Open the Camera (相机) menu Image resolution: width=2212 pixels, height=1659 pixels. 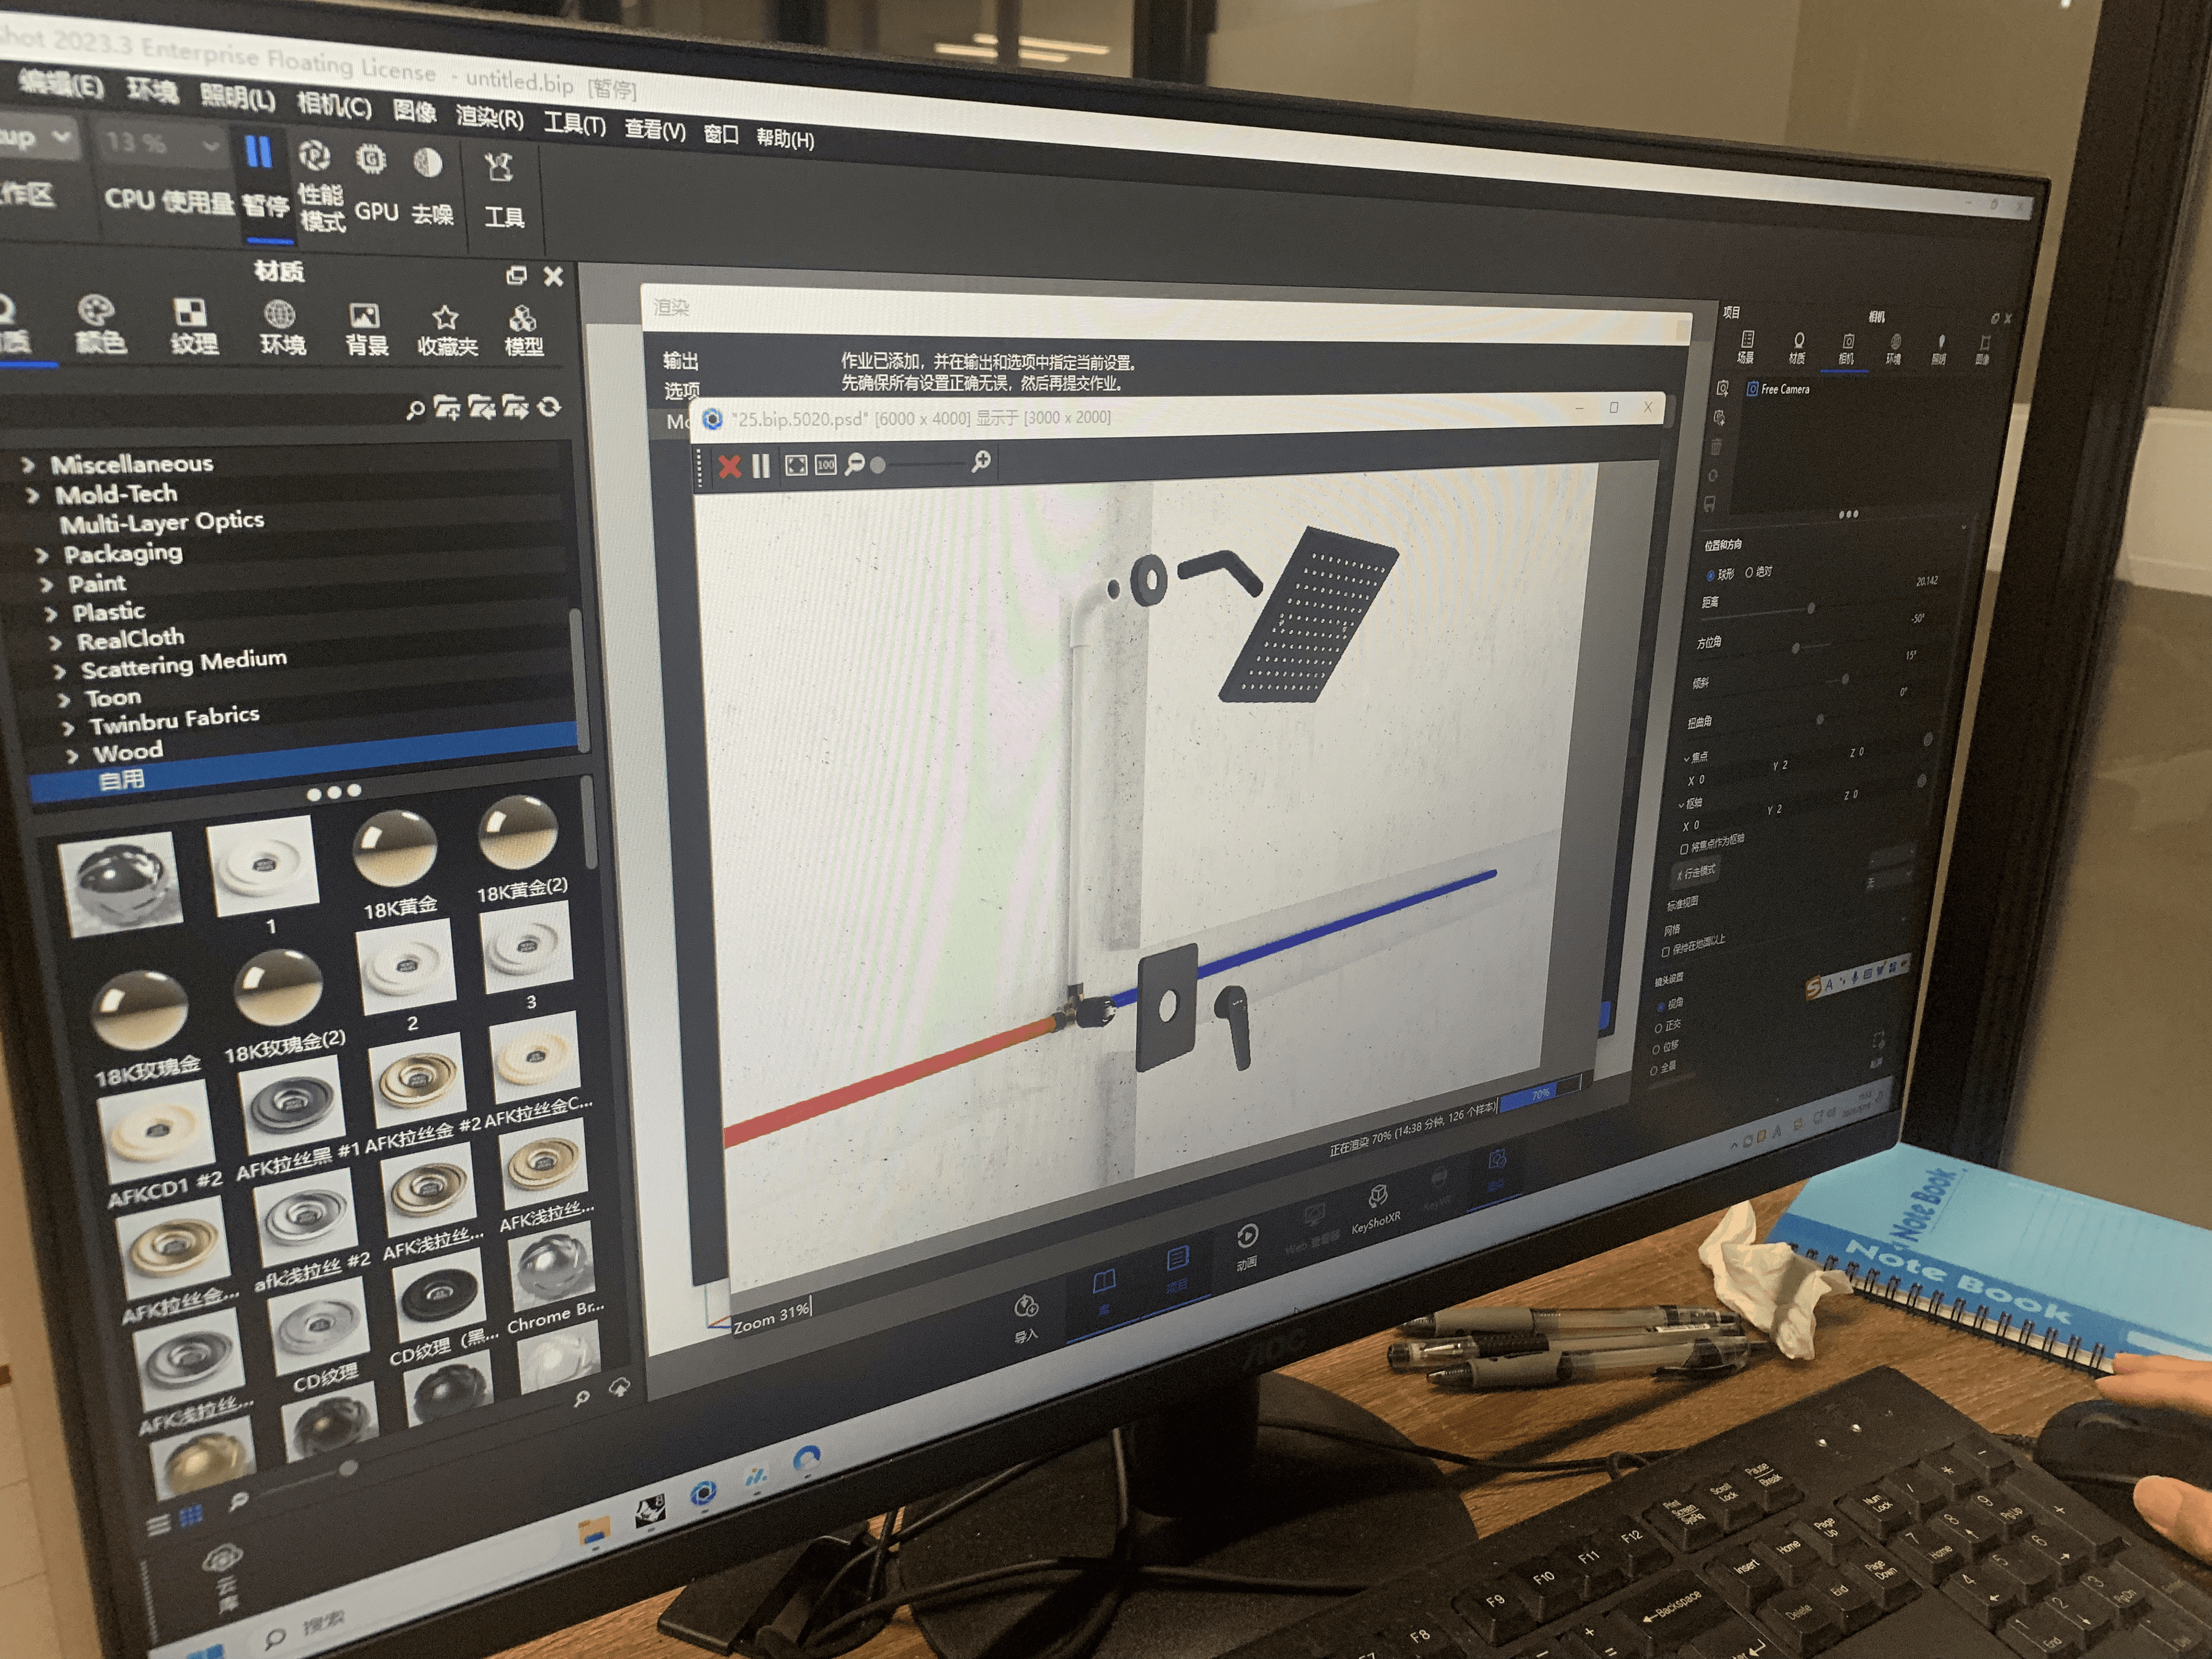(x=334, y=105)
